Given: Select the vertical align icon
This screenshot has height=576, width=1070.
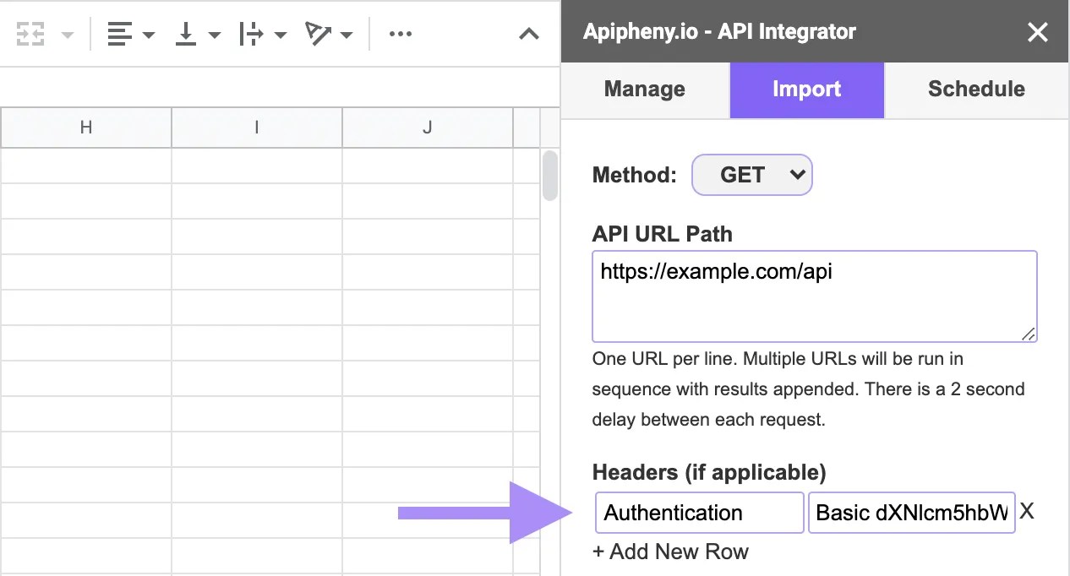Looking at the screenshot, I should (185, 34).
